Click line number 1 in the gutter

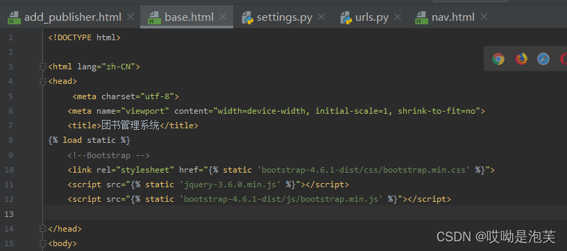click(x=10, y=37)
